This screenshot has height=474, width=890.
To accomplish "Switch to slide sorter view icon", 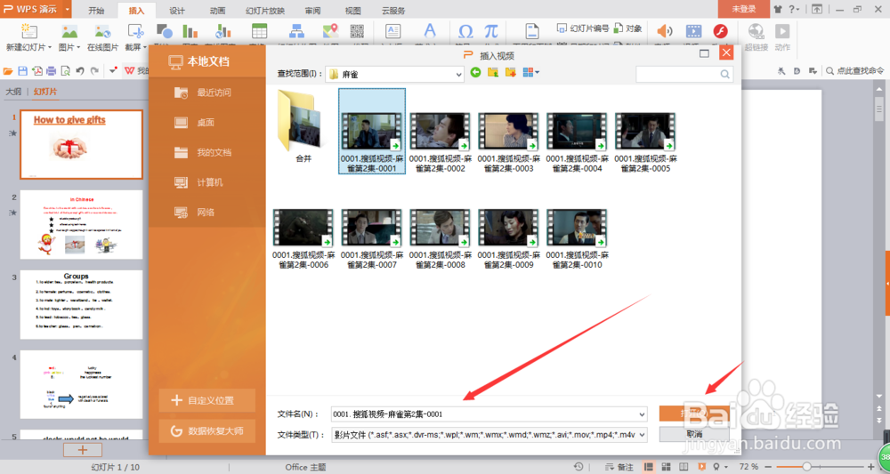I will click(x=667, y=467).
